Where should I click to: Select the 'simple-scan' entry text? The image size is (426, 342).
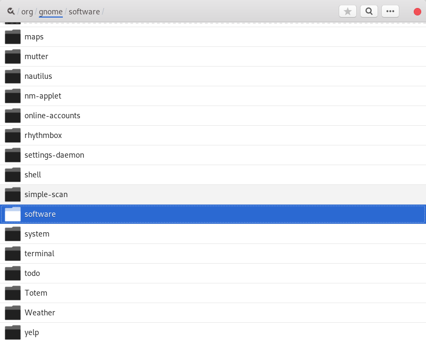46,194
